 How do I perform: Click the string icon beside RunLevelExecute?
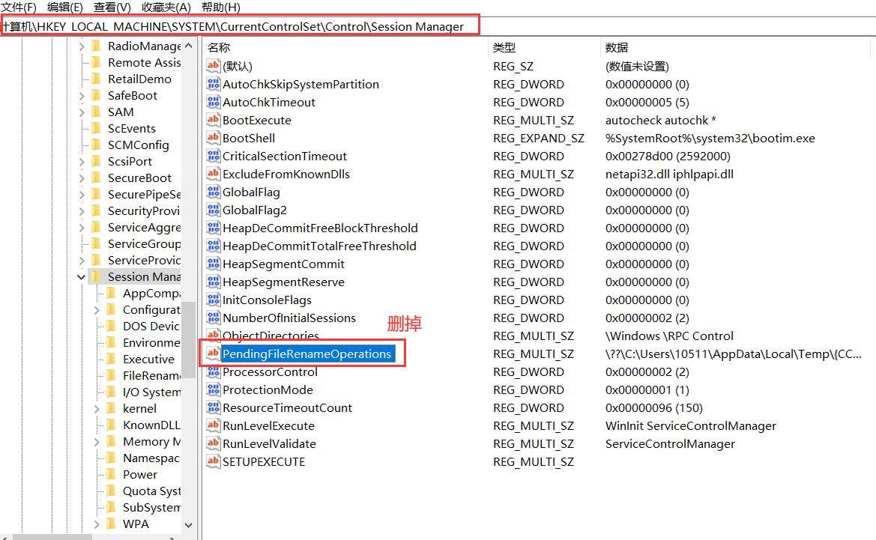click(x=213, y=425)
